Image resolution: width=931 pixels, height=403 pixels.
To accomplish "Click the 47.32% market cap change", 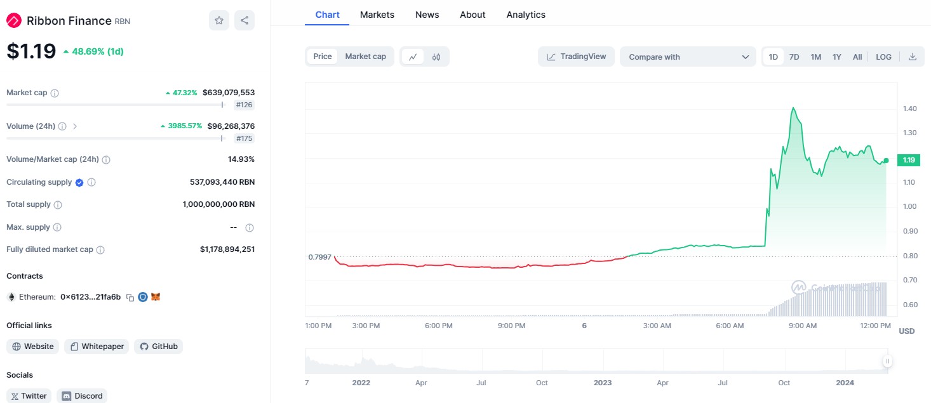I will coord(181,93).
